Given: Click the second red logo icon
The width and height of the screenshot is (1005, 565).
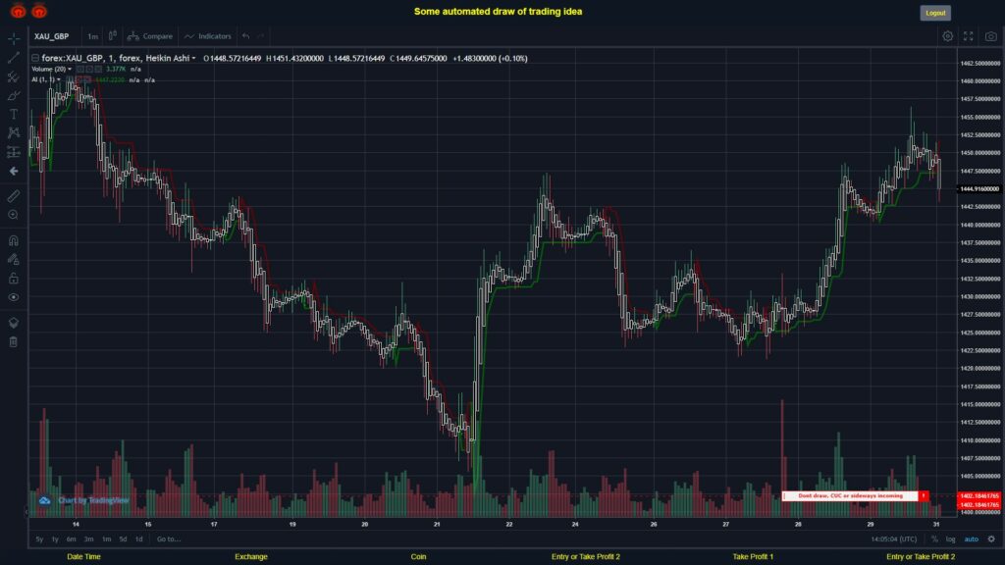Looking at the screenshot, I should 39,11.
